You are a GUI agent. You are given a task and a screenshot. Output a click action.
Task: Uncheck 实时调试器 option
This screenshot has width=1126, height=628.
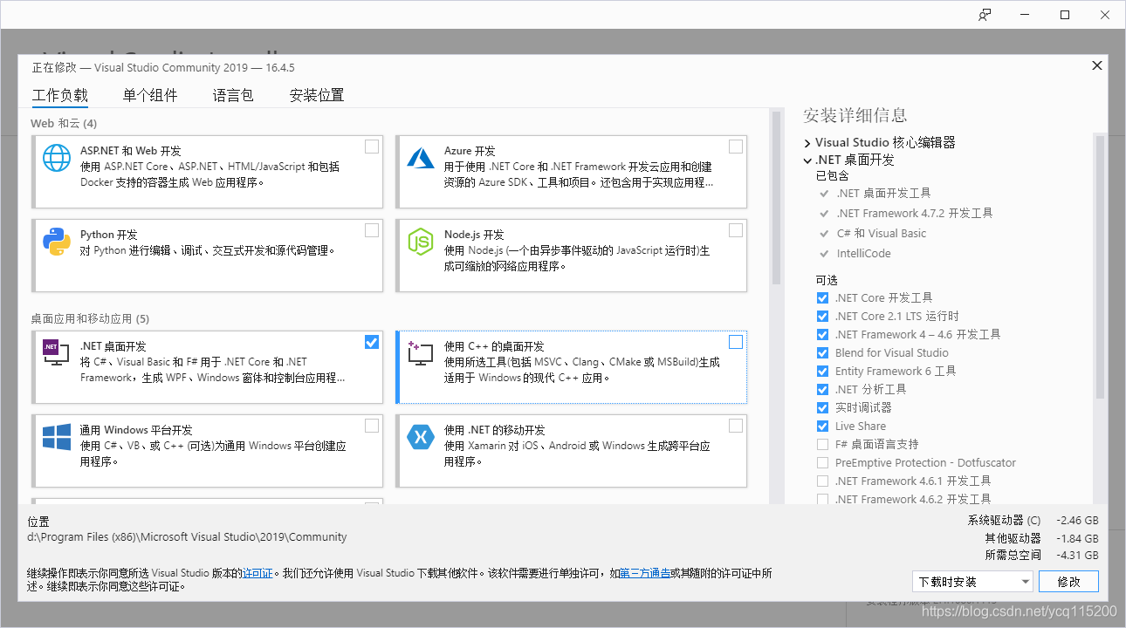pyautogui.click(x=822, y=407)
